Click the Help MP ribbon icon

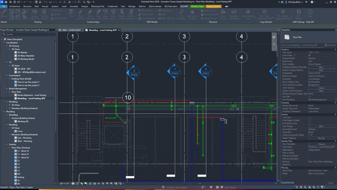tap(310, 13)
